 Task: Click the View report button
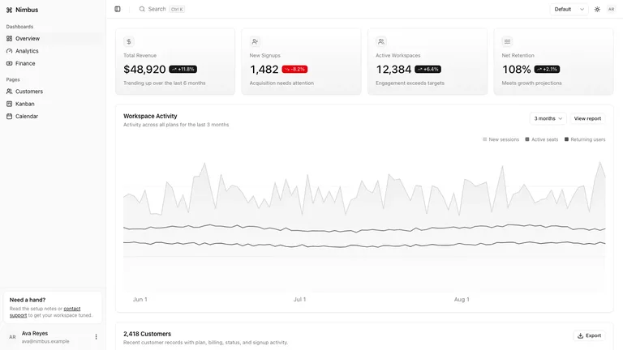[587, 118]
